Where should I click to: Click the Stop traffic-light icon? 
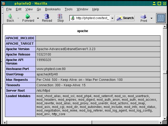(60, 16)
